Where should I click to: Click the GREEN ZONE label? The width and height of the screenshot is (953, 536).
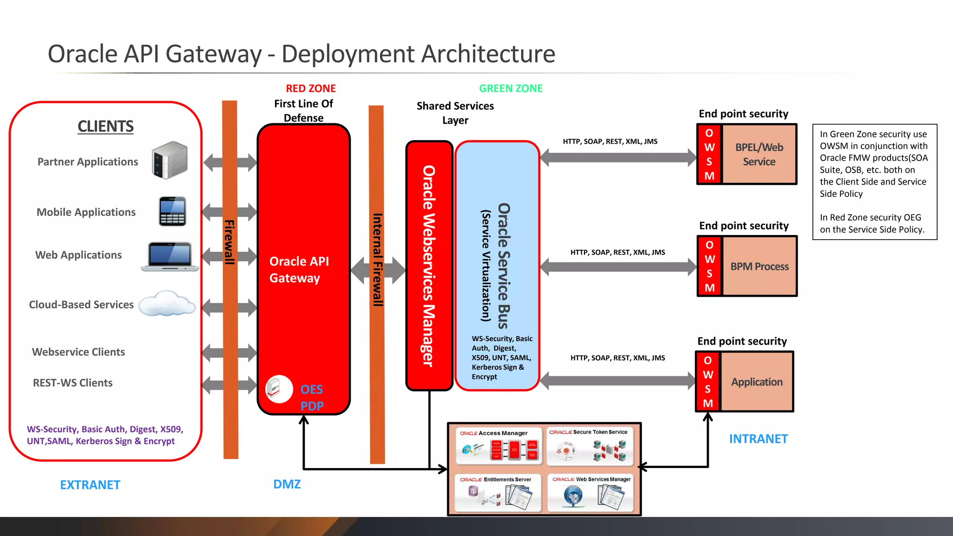[x=511, y=88]
